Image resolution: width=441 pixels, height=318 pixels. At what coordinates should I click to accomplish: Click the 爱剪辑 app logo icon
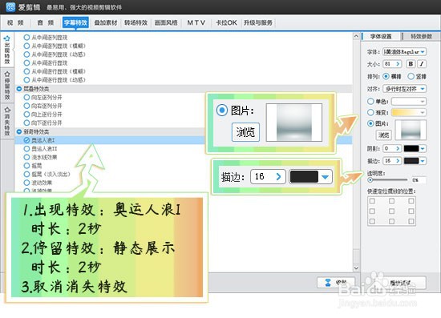click(10, 7)
